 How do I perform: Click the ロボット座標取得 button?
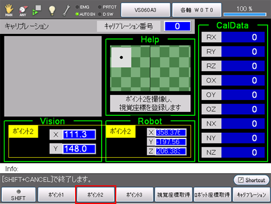coord(212,195)
